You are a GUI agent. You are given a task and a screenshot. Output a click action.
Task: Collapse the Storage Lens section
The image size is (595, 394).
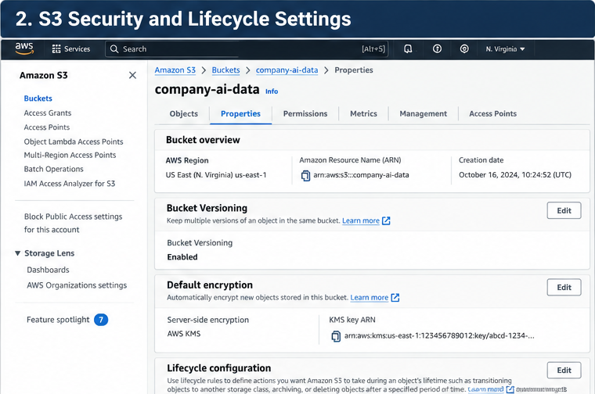pyautogui.click(x=17, y=253)
